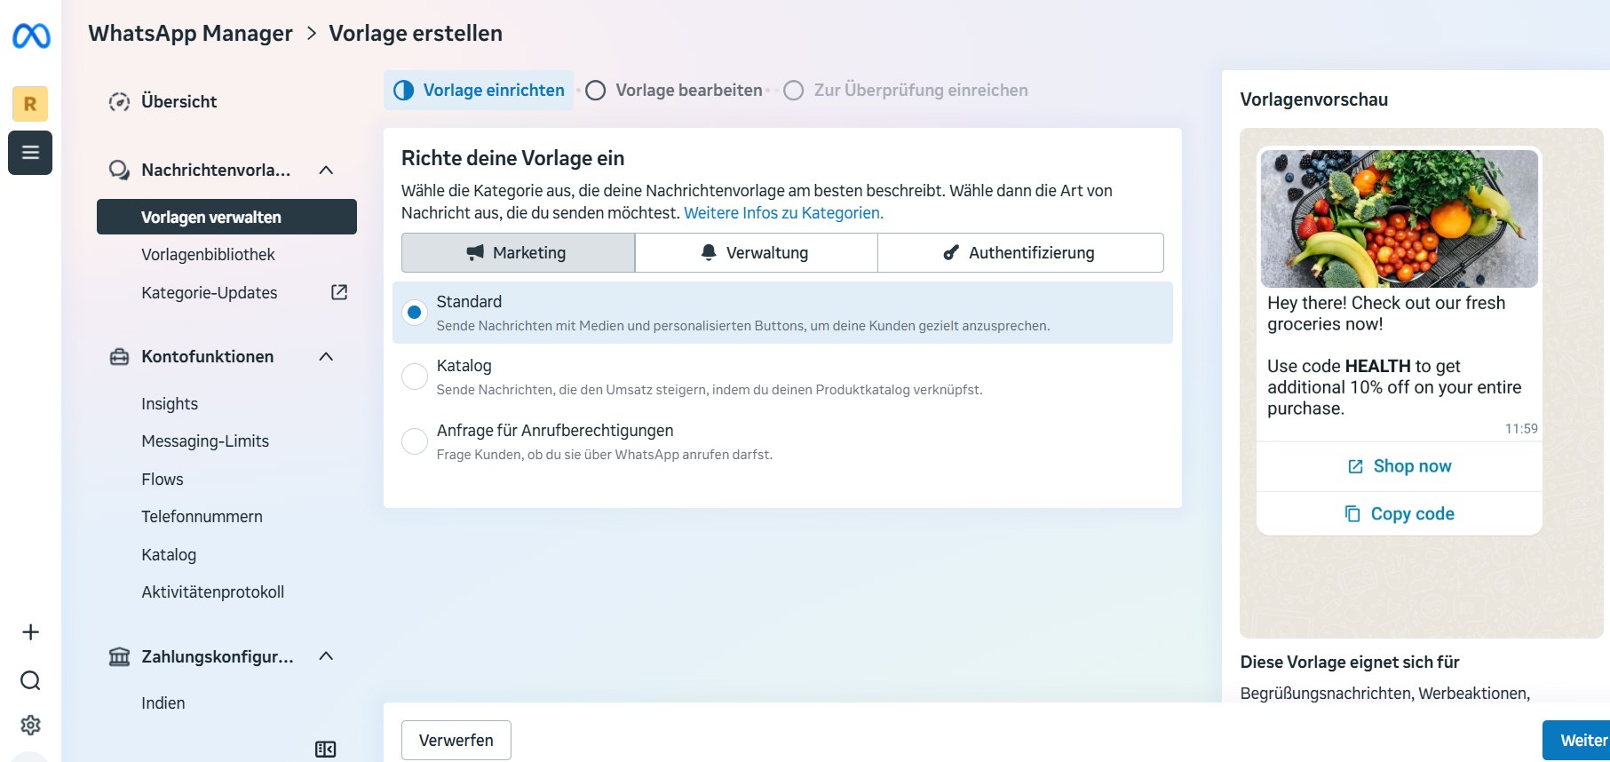Click the Weiter button
1610x762 pixels.
1577,740
